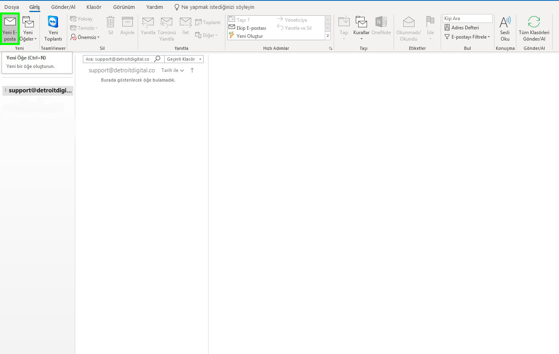Open the Yeni E-posta compose icon
The width and height of the screenshot is (559, 354).
[10, 27]
